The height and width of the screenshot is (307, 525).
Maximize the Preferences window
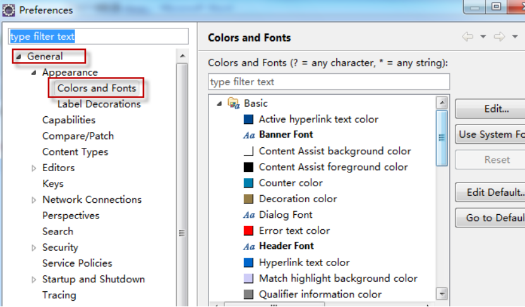pos(496,6)
